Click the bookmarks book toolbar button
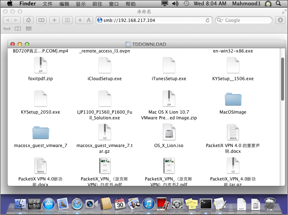The width and height of the screenshot is (288, 215). (41, 20)
